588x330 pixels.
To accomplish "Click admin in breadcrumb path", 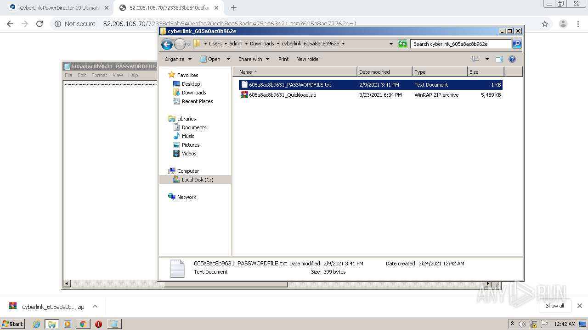I will [236, 44].
